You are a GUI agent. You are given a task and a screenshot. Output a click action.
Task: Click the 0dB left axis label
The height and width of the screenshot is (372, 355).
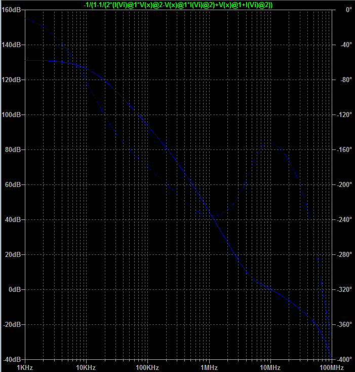[x=15, y=289]
